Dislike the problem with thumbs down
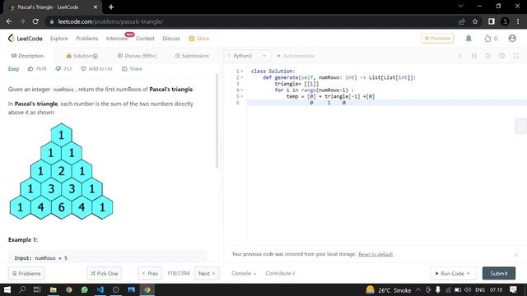 click(x=58, y=68)
